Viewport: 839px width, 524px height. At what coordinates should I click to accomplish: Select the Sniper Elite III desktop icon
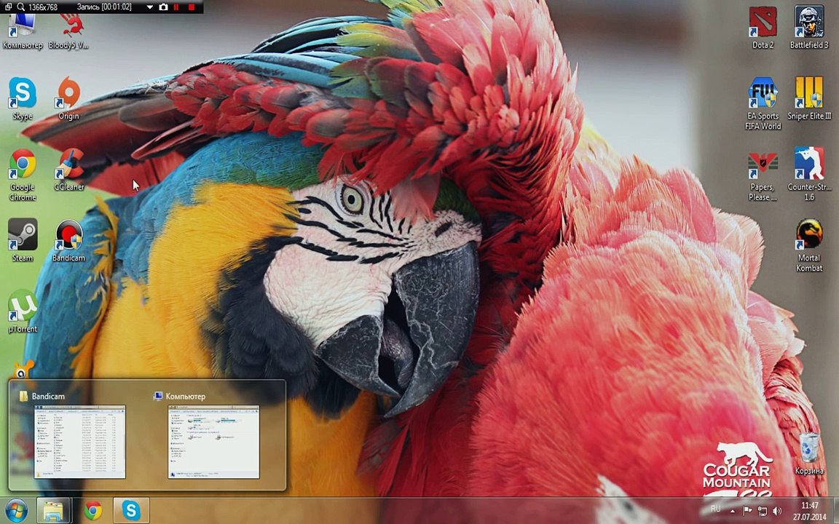[x=809, y=99]
